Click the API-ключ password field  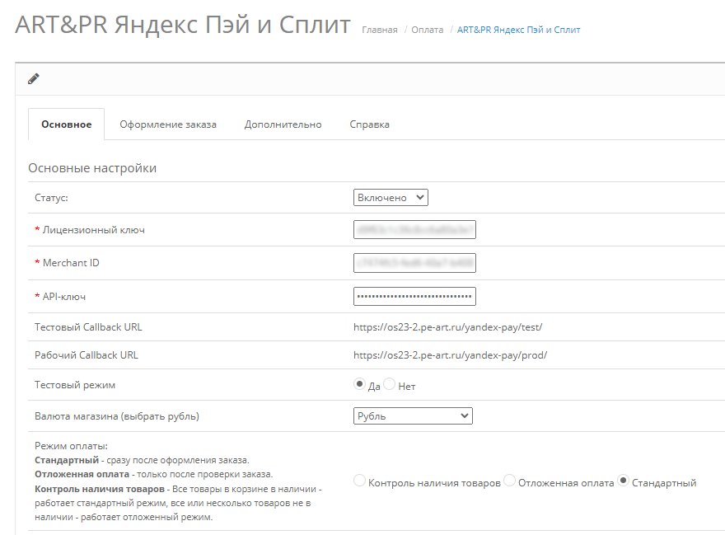(x=414, y=296)
